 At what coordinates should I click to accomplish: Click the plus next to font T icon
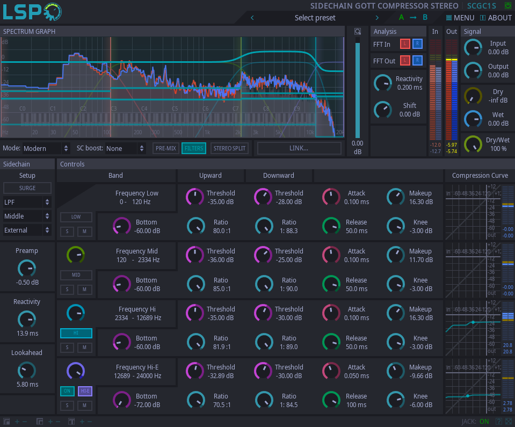tap(82, 422)
